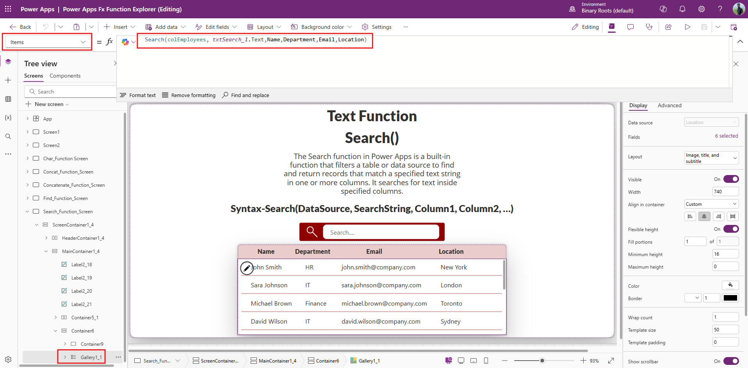Click the Paste clipboard icon
748x368 pixels.
[77, 27]
